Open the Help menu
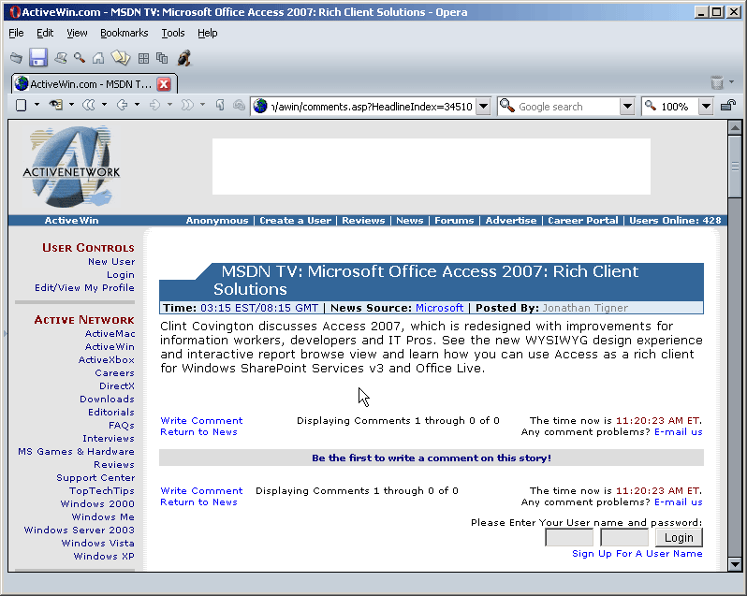 (208, 33)
